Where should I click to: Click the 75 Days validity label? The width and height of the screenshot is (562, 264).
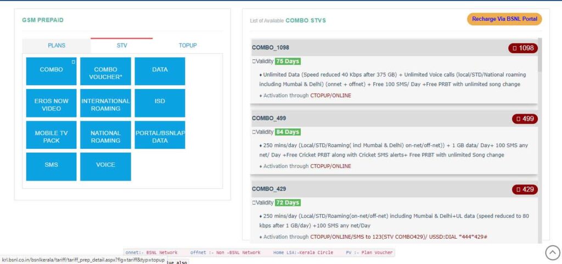tap(288, 61)
